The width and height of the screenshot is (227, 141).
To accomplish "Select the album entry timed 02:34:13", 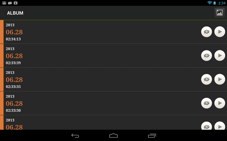I will [113, 32].
